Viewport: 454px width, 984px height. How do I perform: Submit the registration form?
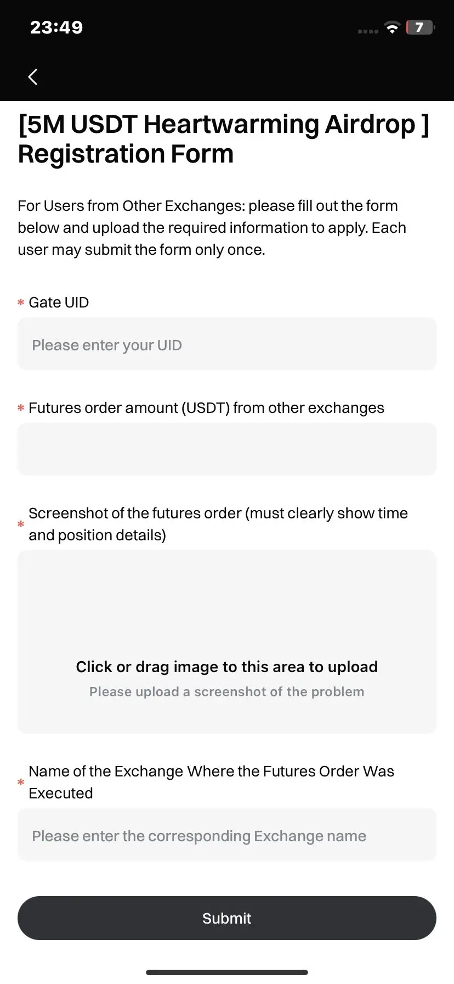pos(227,918)
